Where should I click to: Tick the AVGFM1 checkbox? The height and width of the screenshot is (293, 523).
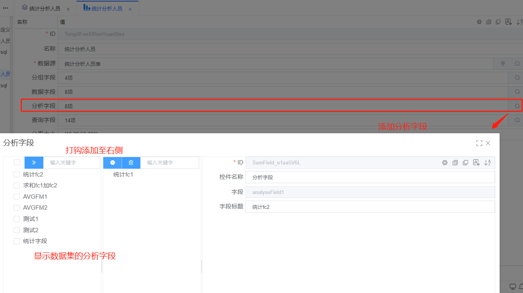click(17, 197)
